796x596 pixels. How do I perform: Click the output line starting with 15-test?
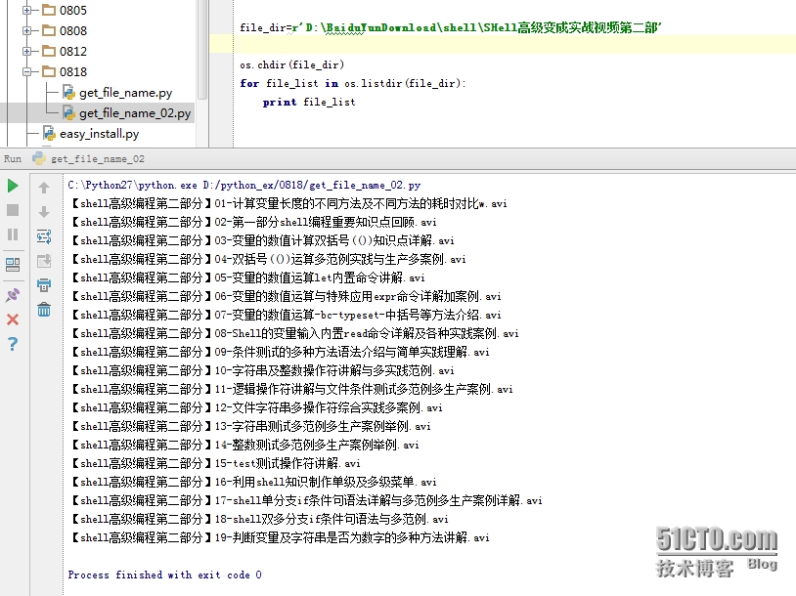[214, 464]
